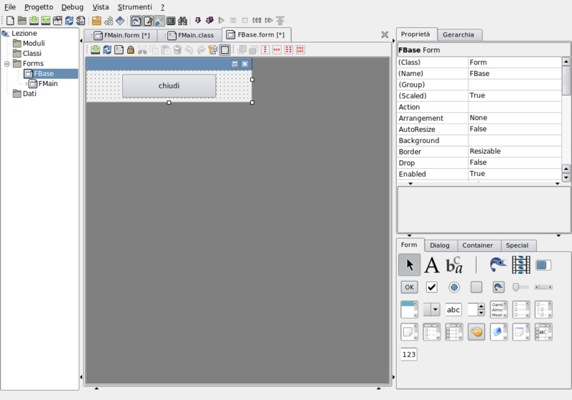The width and height of the screenshot is (572, 400).
Task: Collapse the properties side panel with the arrow handle
Action: pyautogui.click(x=393, y=41)
